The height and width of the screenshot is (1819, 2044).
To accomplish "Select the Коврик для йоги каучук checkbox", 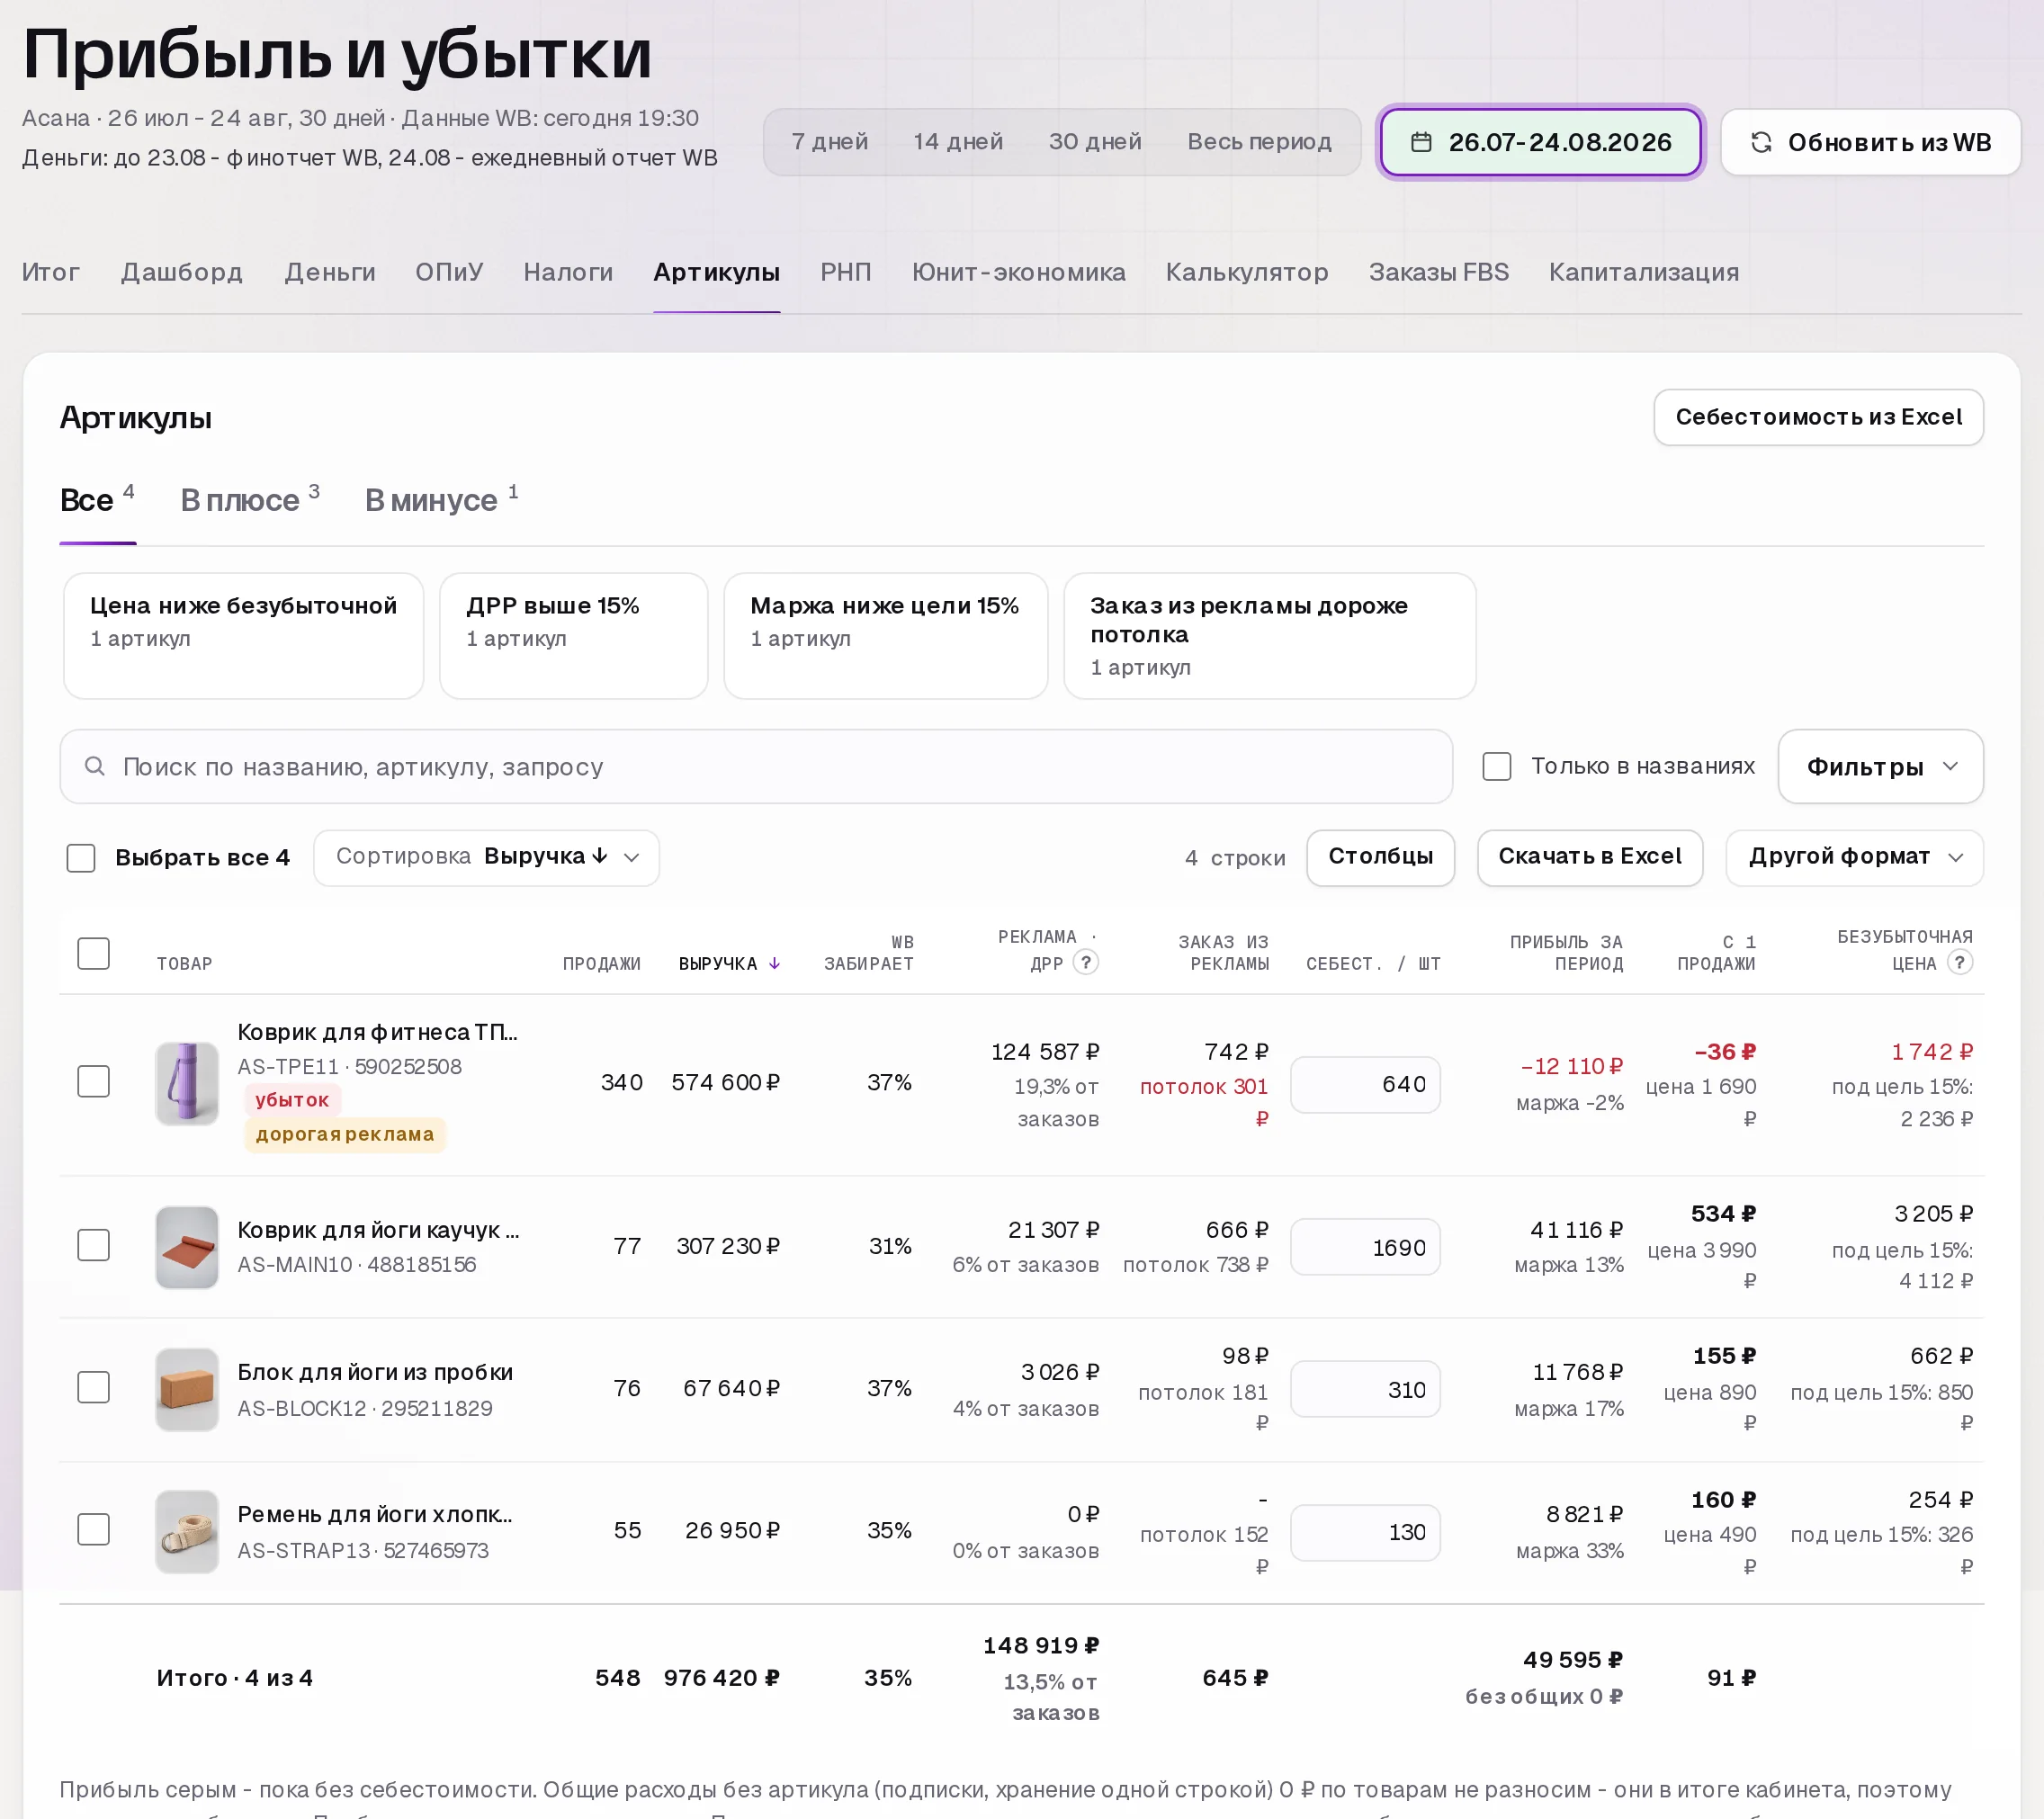I will pos(93,1245).
